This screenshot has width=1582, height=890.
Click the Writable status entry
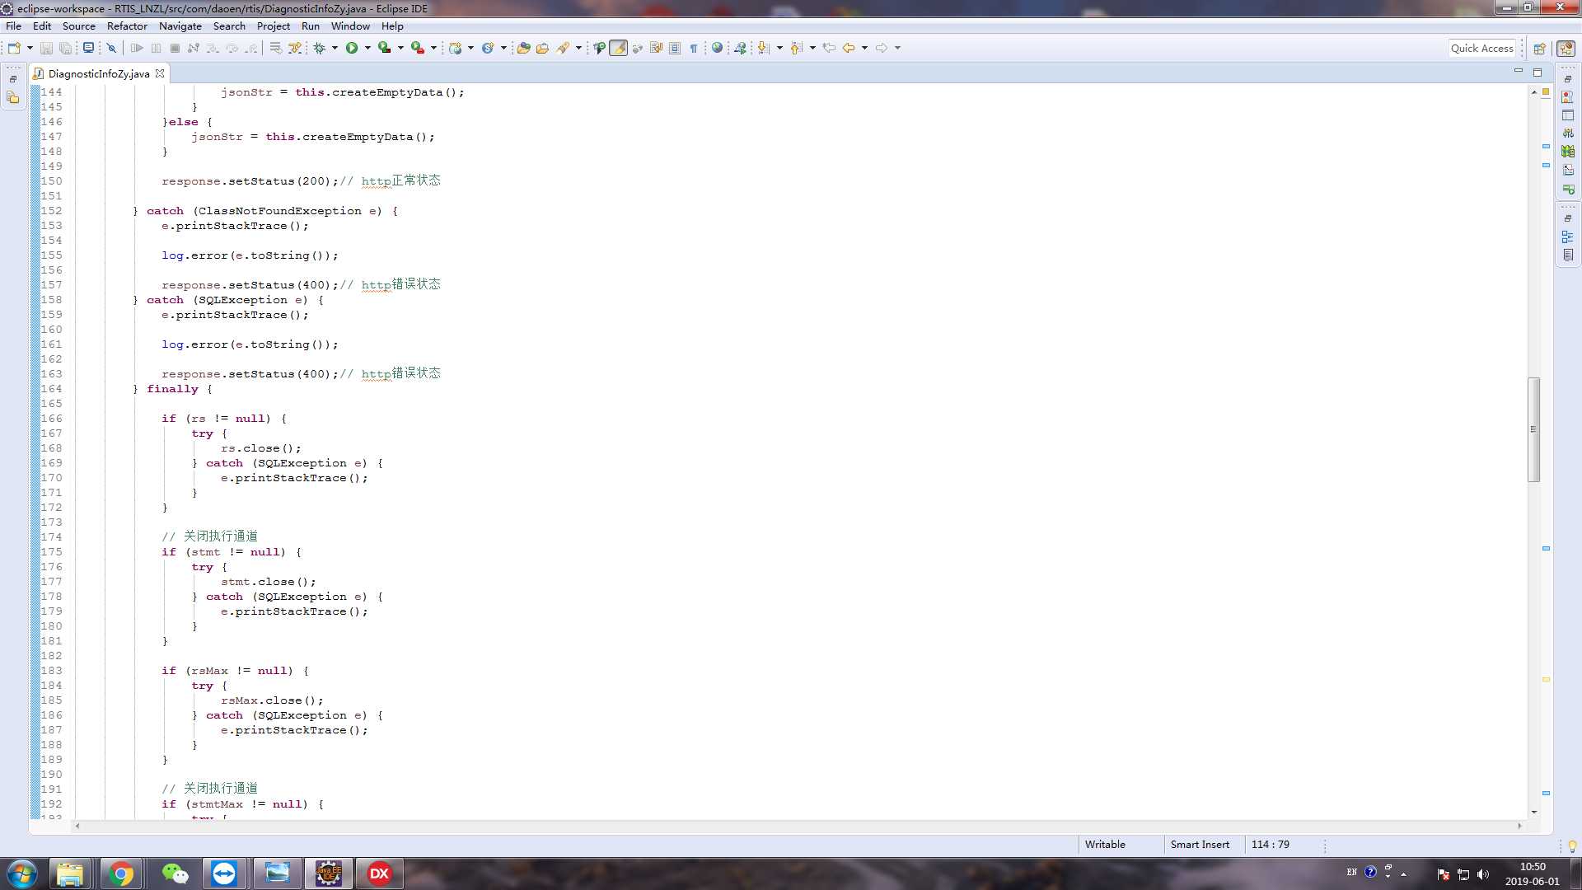tap(1105, 845)
